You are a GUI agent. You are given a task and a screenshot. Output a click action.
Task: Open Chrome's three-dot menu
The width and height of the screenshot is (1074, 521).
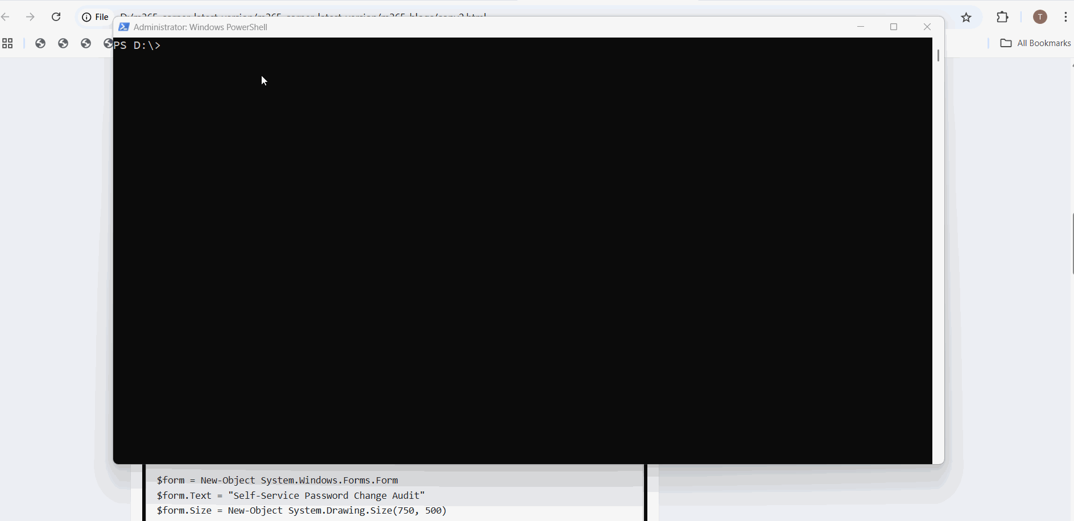(1065, 17)
